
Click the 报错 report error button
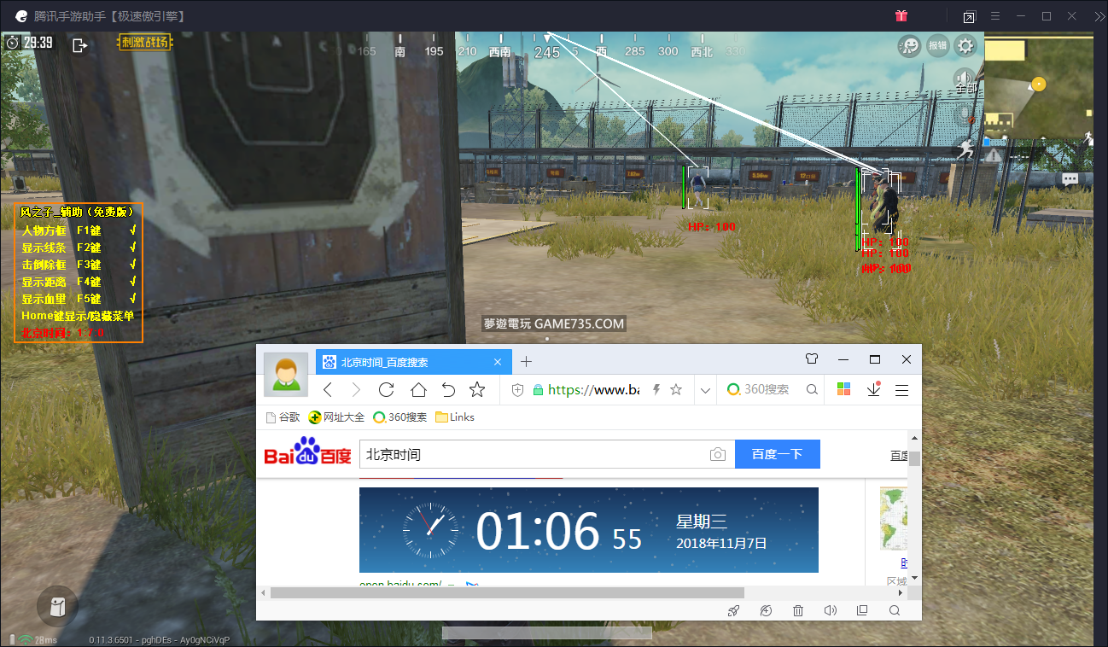(x=937, y=45)
